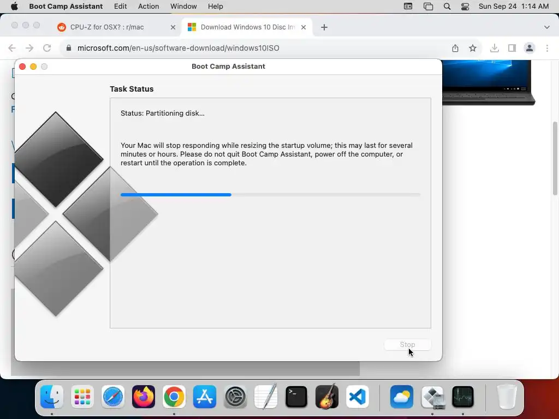Open the Stage Manager menu bar icon
The image size is (559, 419).
point(428,7)
